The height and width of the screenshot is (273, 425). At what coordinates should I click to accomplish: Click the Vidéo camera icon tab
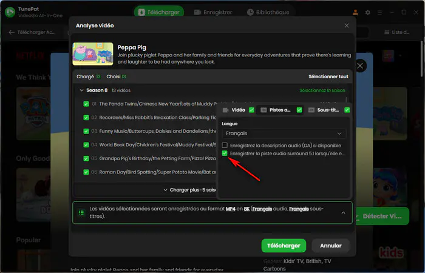[x=225, y=110]
